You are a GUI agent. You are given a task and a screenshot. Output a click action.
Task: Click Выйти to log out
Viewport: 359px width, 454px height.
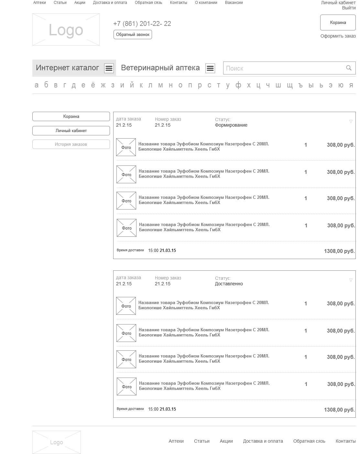(349, 8)
